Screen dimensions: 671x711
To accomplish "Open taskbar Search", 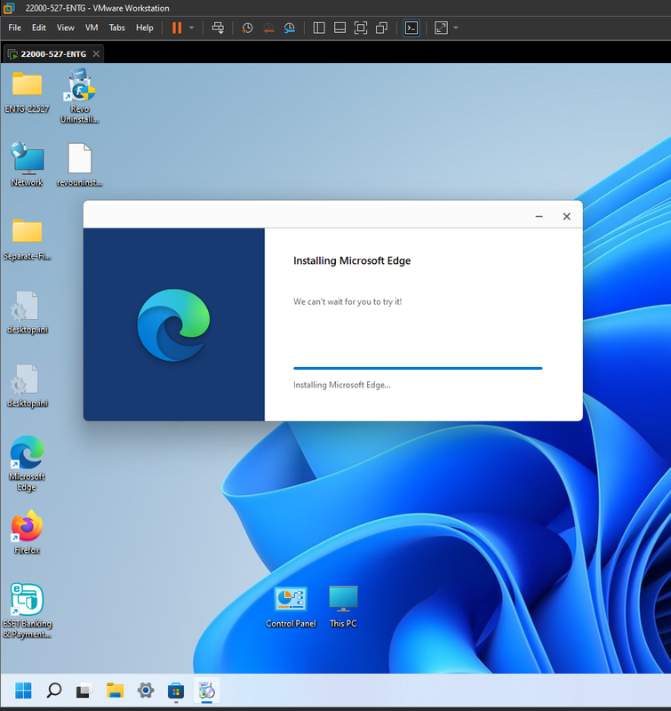I will tap(54, 691).
